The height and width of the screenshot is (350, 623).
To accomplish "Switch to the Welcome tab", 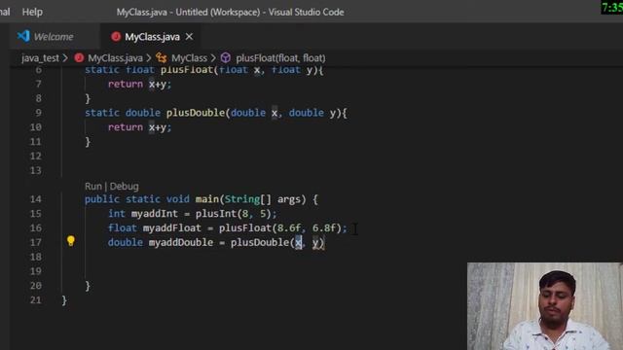I will click(54, 37).
